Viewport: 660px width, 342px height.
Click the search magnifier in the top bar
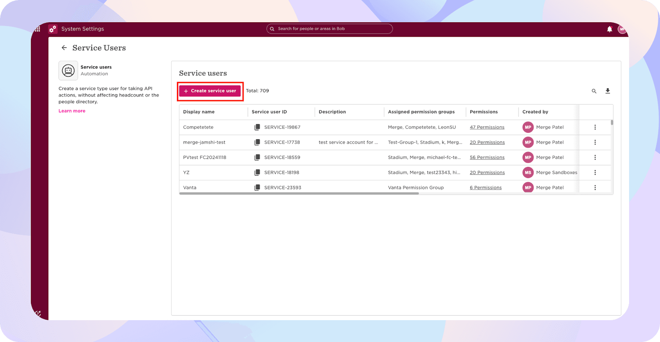tap(272, 29)
